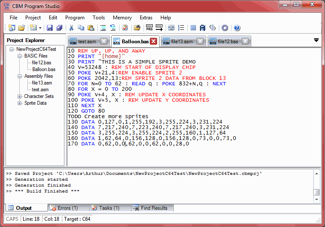Open the Memory menu
Screen dimensions: 325x227
click(122, 18)
